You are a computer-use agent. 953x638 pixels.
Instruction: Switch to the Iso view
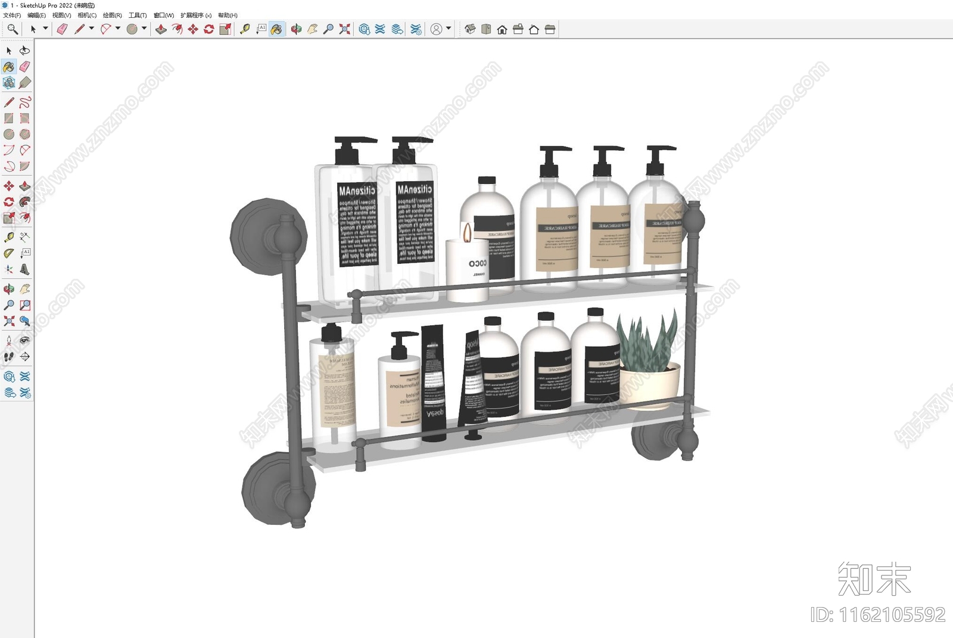(470, 29)
